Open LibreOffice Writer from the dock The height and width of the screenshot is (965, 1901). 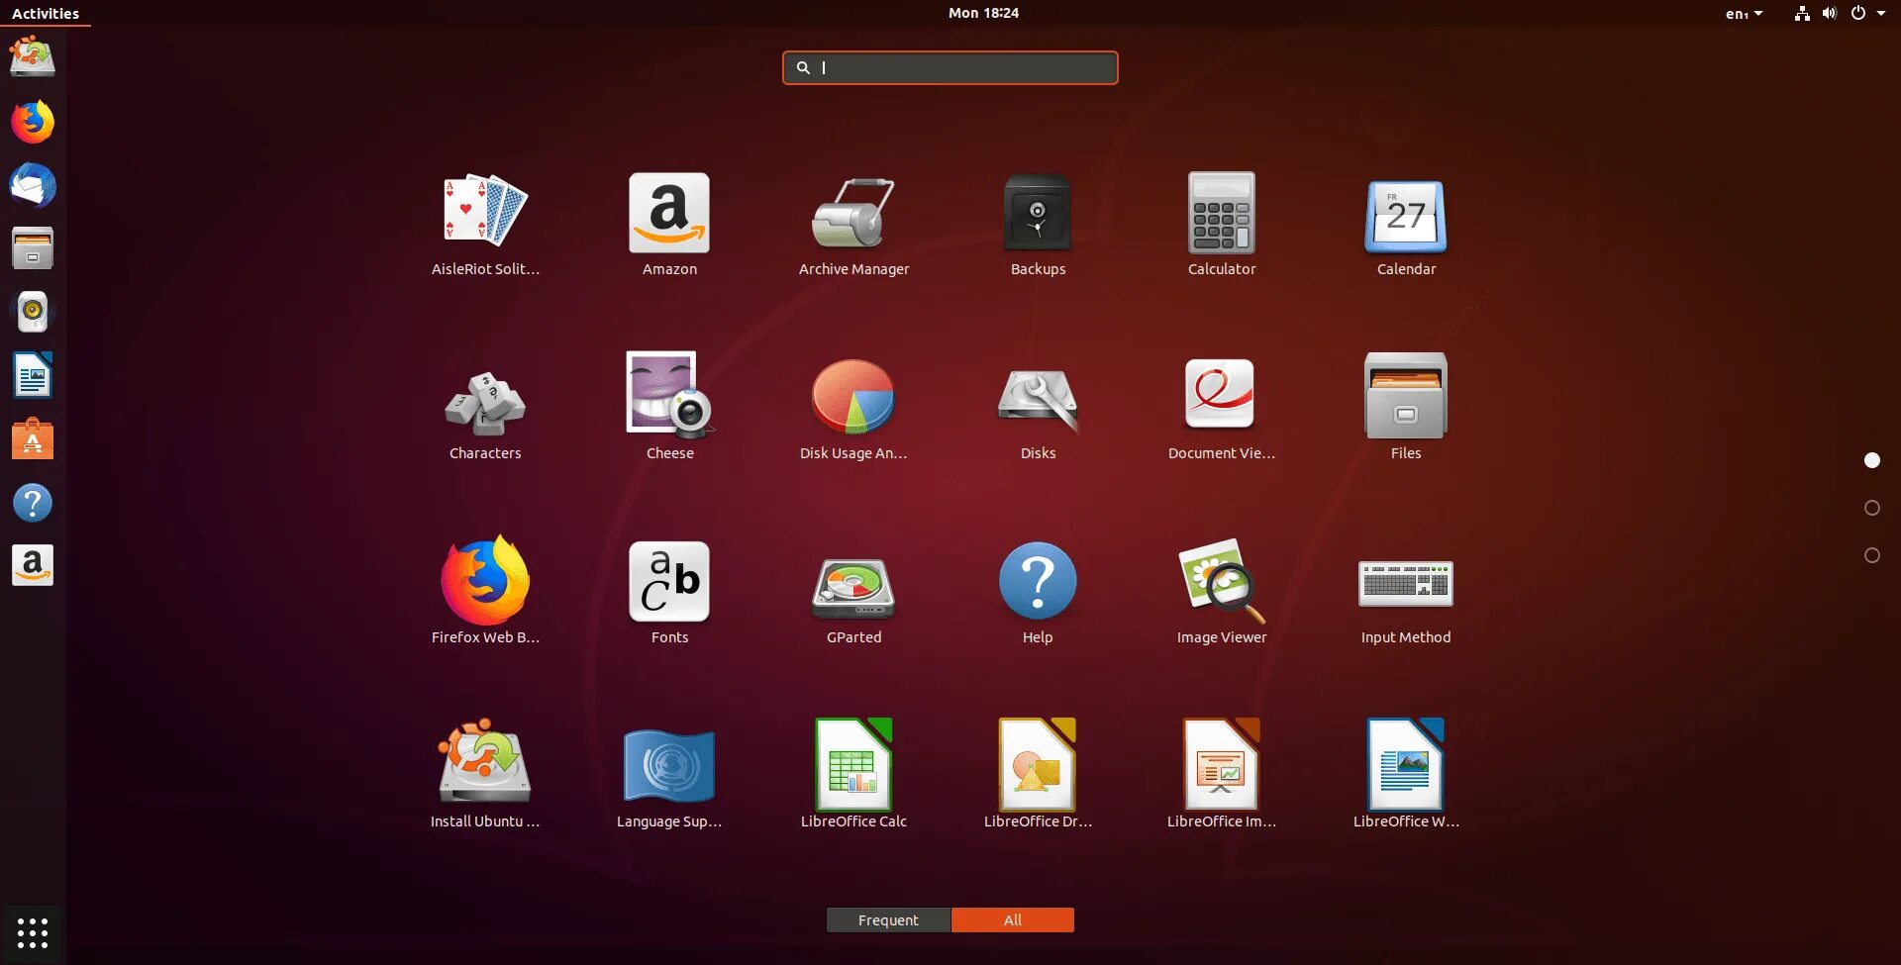point(33,375)
